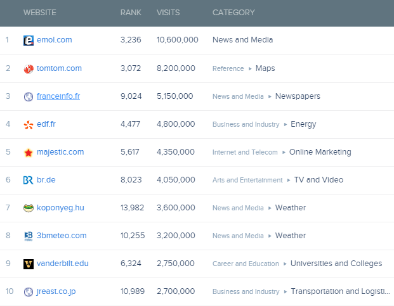
Task: Click the majestic.com red star icon
Action: [x=29, y=153]
